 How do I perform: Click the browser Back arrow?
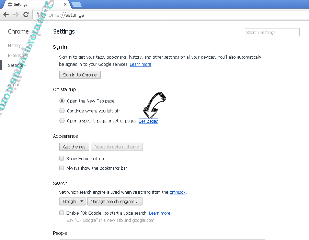pos(6,14)
